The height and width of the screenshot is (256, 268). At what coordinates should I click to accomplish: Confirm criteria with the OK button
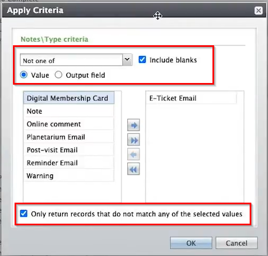pos(191,243)
